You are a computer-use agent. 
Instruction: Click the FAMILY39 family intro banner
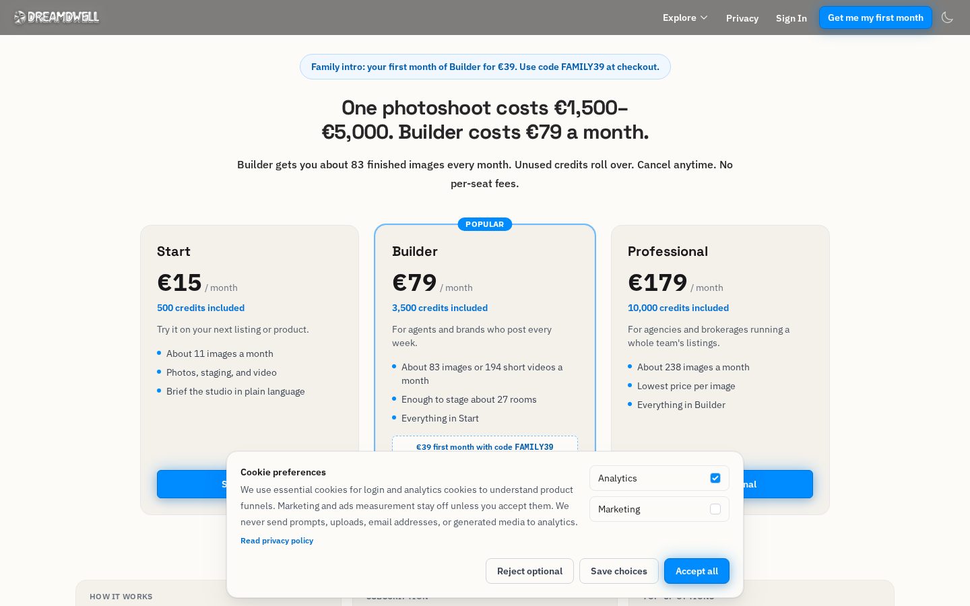[485, 67]
